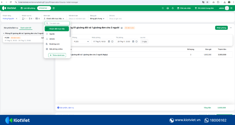Click the KiotViet logo in the header
Screen dimensions: 235x125
point(9,8)
